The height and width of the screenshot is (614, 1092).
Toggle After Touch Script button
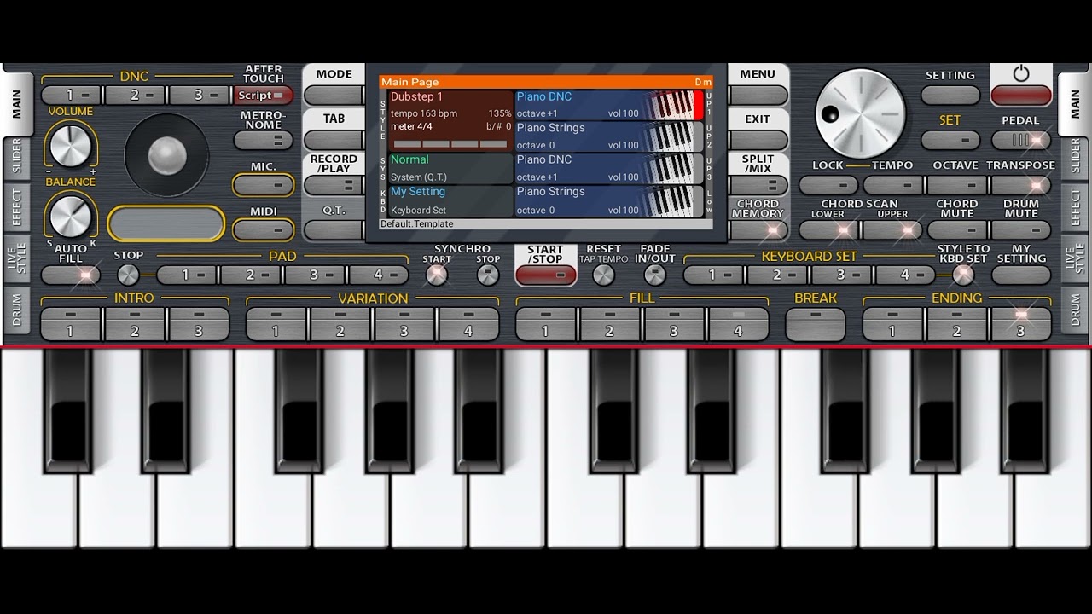coord(264,96)
